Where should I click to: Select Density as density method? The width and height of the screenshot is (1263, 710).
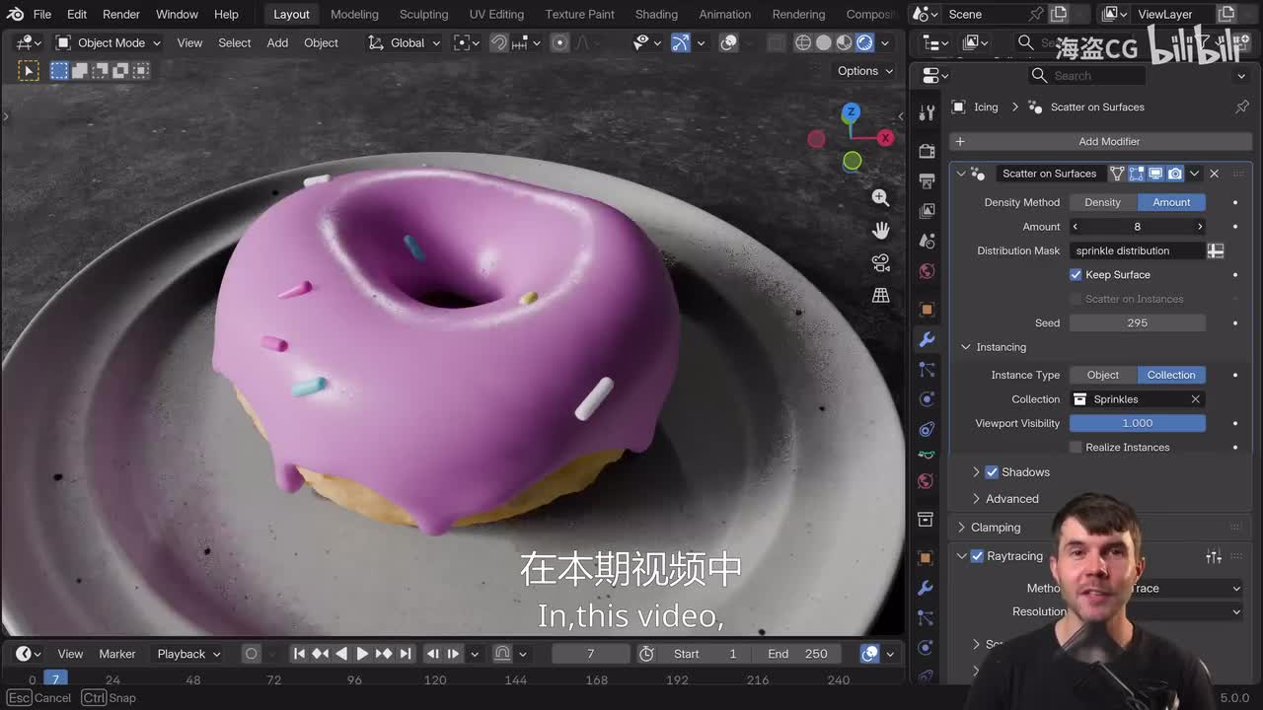coord(1103,202)
